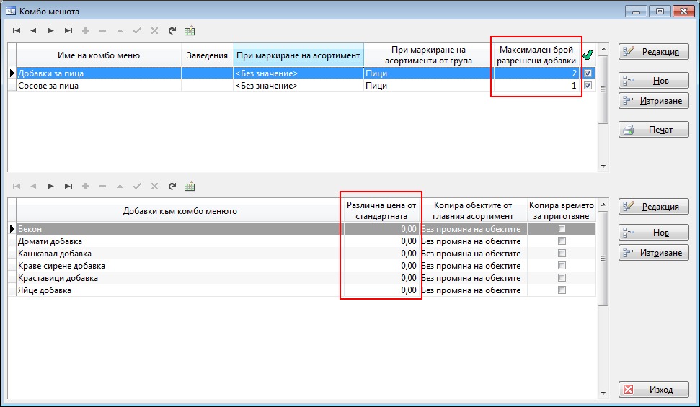Viewport: 700px width, 407px height.
Task: Toggle active checkbox for Сосове за пица
Action: point(588,86)
